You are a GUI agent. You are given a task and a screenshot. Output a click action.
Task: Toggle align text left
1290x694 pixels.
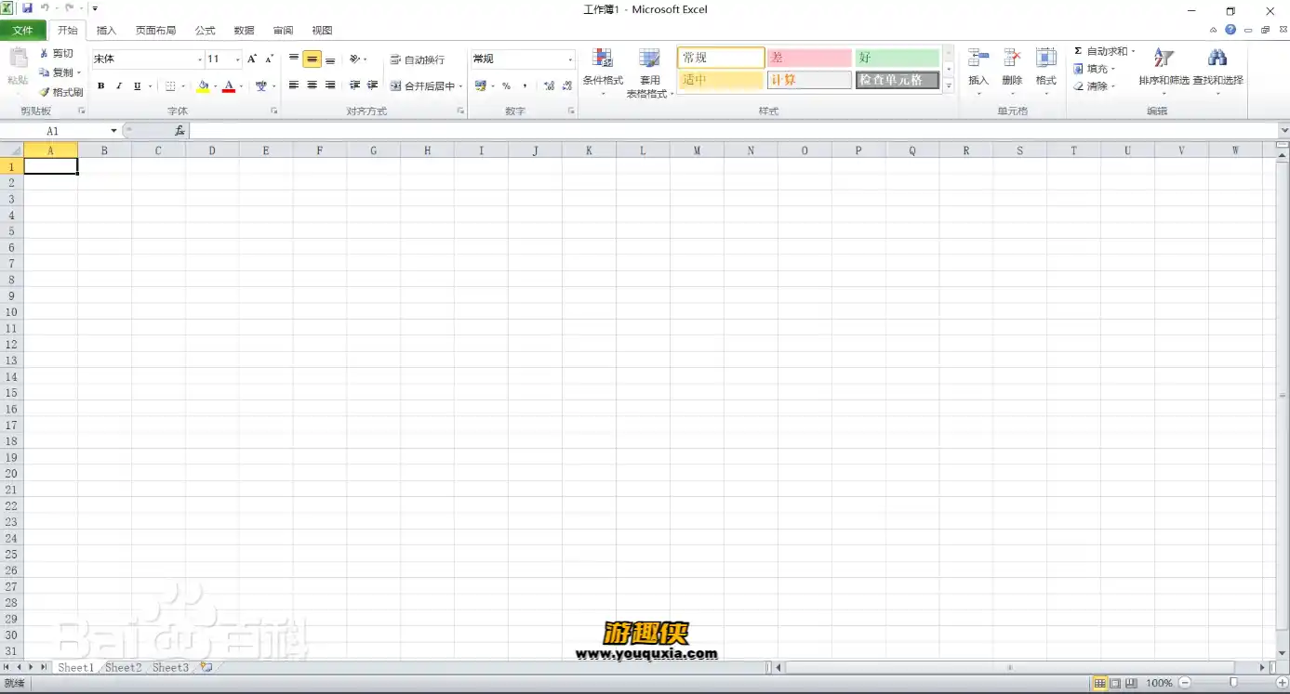(x=294, y=85)
